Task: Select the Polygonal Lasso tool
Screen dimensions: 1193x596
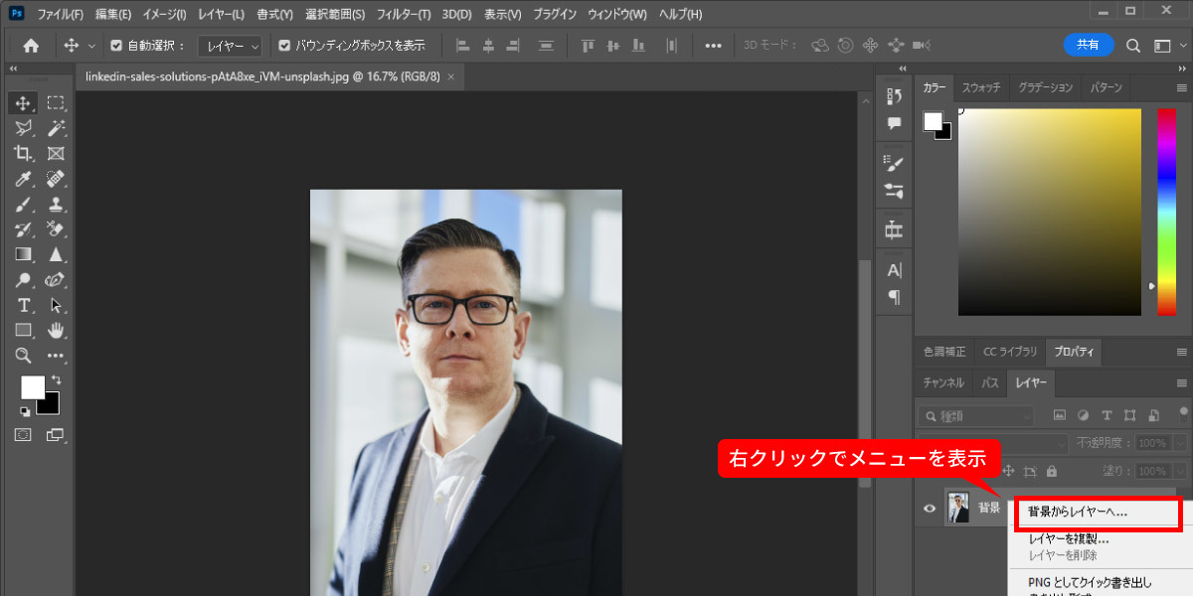Action: pos(24,128)
